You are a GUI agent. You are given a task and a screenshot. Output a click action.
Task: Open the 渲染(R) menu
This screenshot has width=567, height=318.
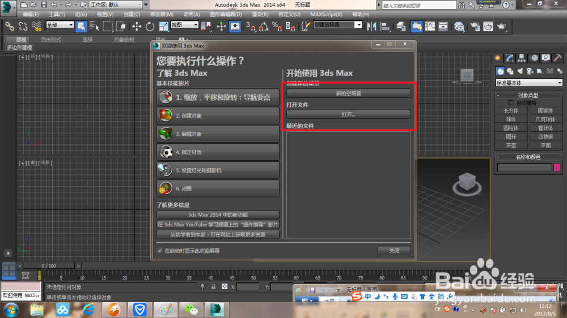(x=260, y=15)
